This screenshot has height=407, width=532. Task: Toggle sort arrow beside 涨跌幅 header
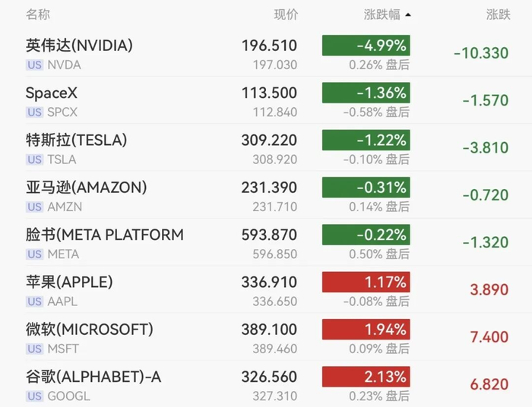click(408, 15)
